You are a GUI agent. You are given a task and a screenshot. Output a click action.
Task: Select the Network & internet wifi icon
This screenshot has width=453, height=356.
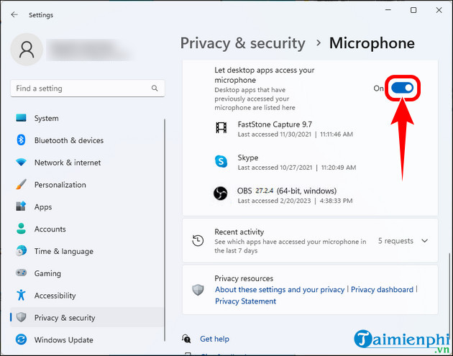click(x=21, y=163)
